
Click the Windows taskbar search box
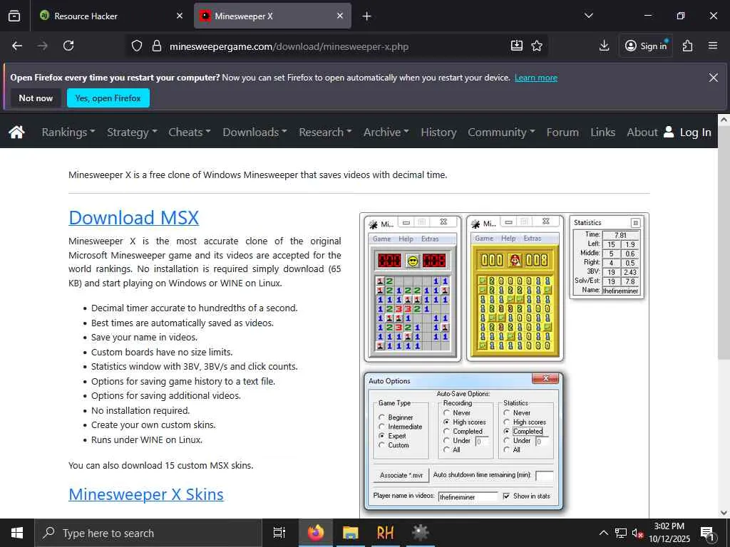pyautogui.click(x=148, y=533)
